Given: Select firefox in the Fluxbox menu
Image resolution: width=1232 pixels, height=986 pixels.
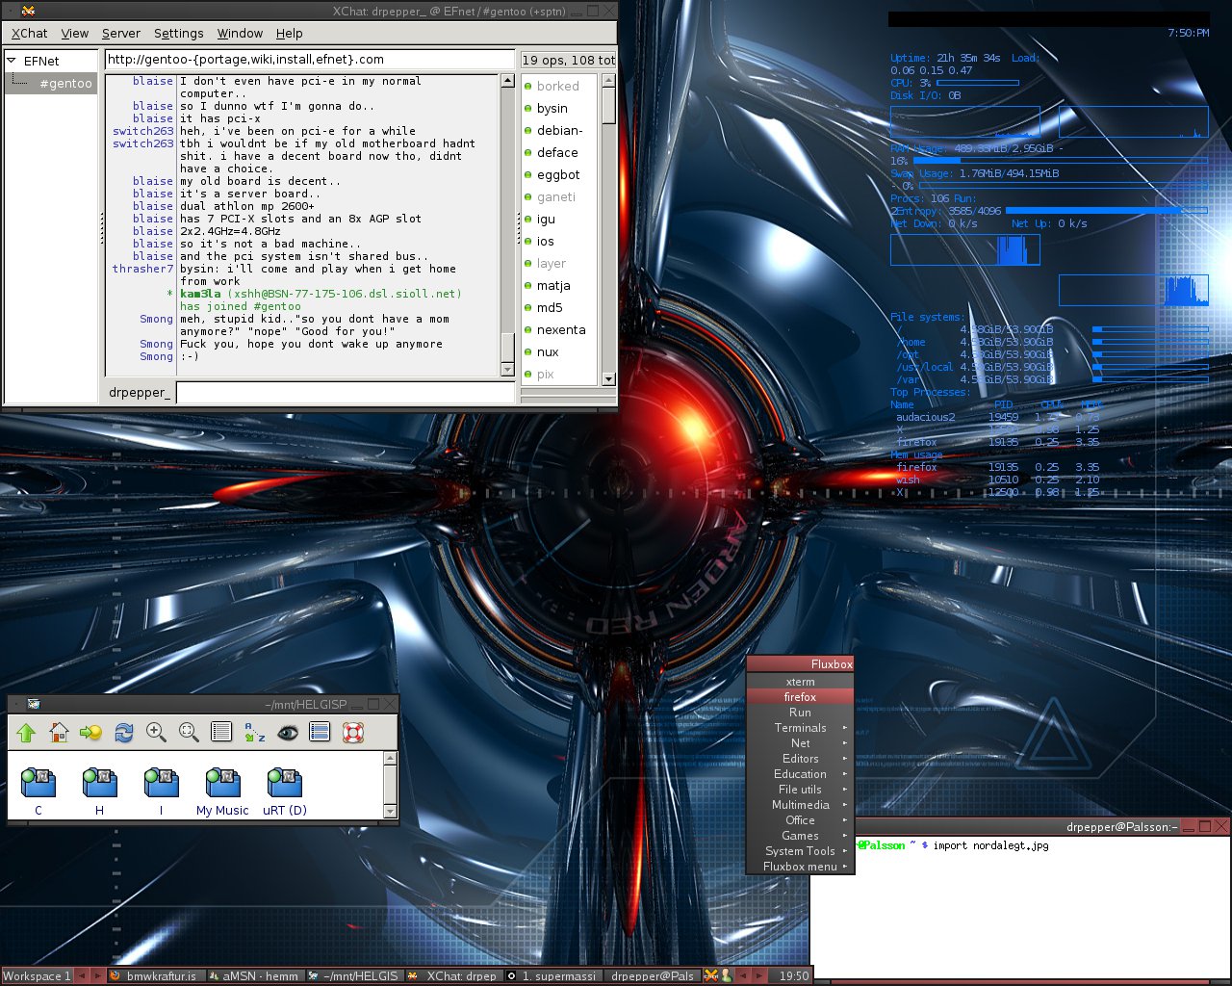Looking at the screenshot, I should tap(800, 697).
